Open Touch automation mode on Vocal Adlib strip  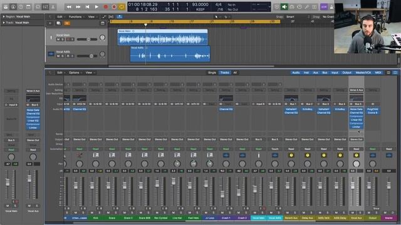point(274,149)
